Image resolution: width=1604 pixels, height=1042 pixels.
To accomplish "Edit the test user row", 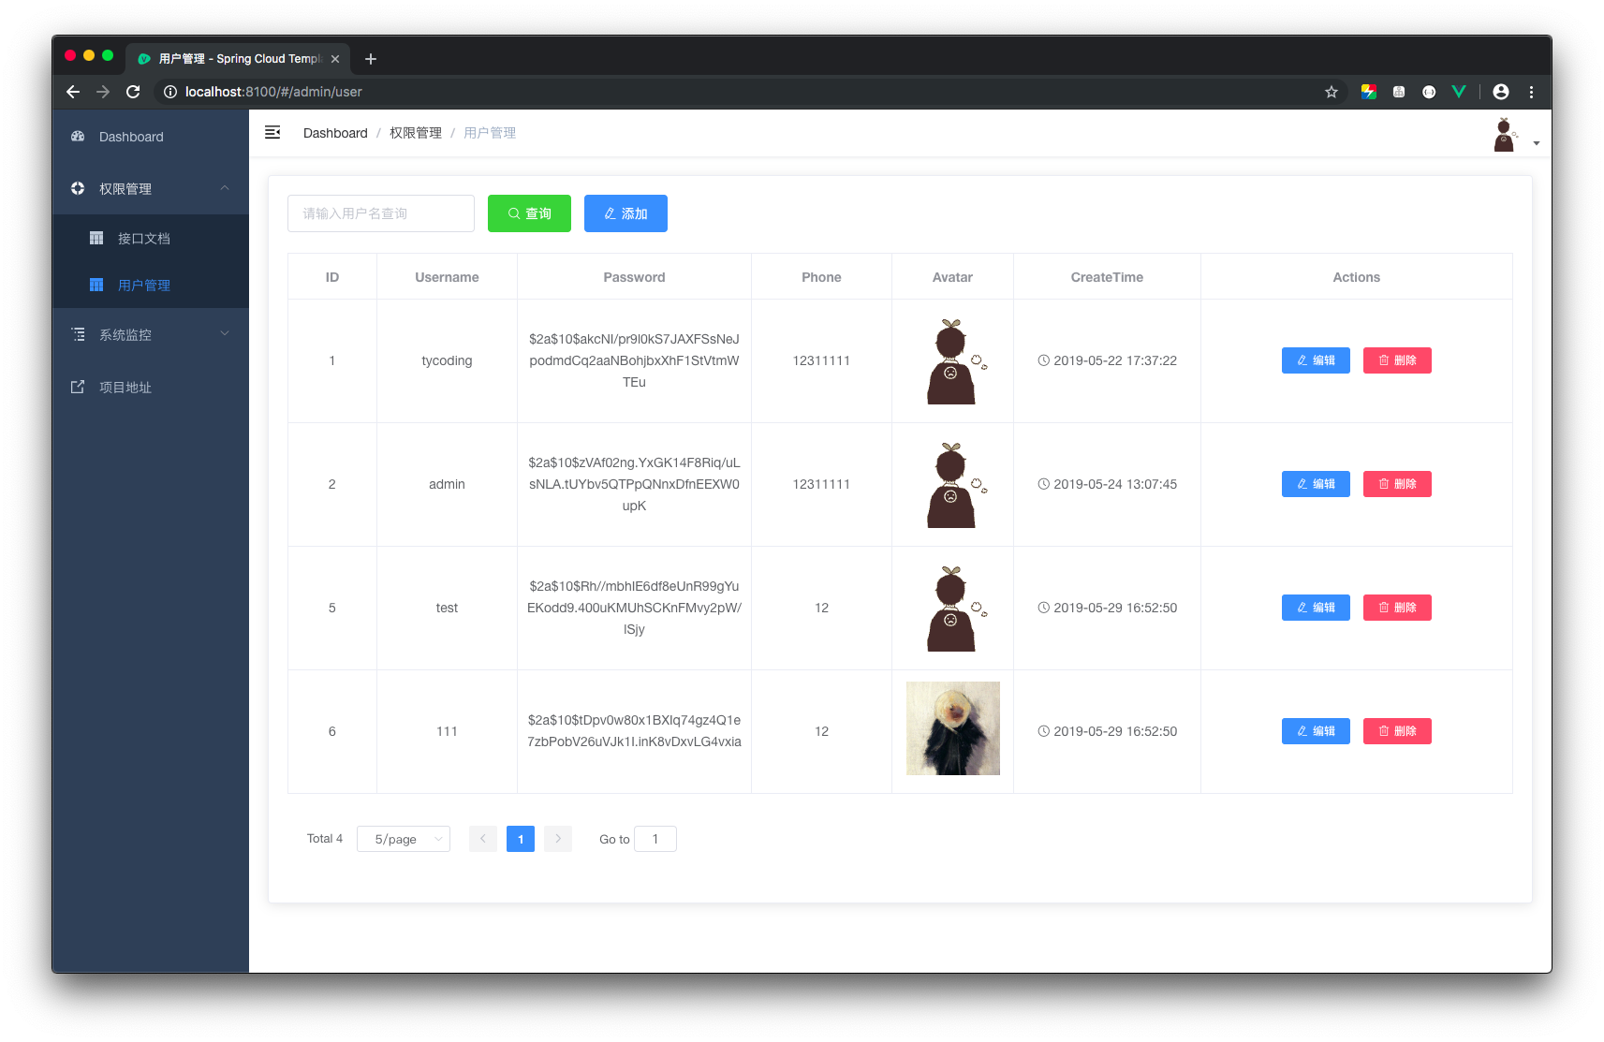I will pos(1316,608).
